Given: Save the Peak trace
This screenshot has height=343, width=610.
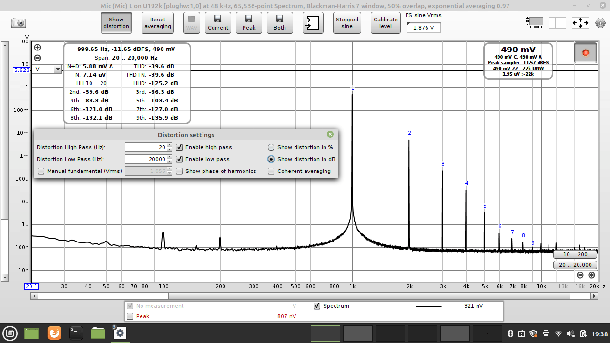Looking at the screenshot, I should (x=249, y=23).
